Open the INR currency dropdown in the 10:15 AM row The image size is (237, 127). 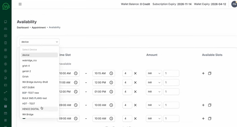coord(154,73)
